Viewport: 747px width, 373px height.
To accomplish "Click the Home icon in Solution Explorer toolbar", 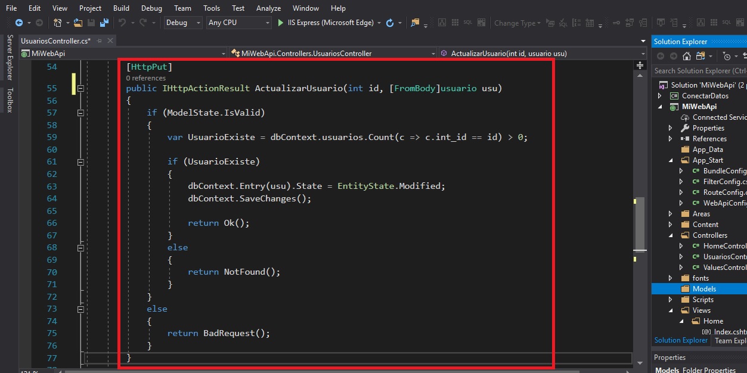I will coord(686,56).
